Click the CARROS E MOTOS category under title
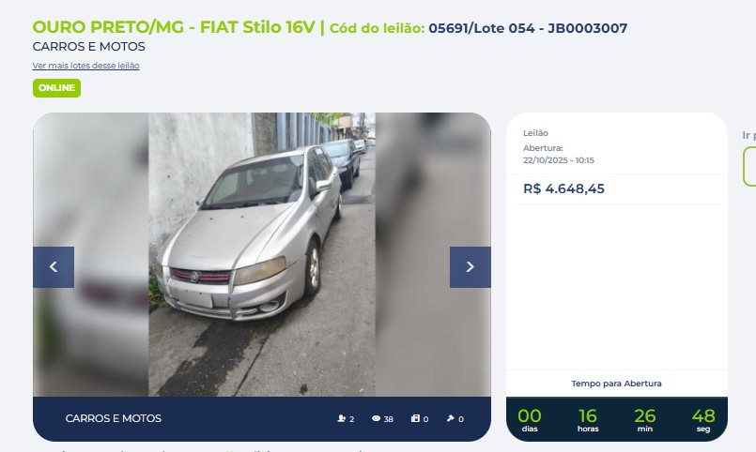This screenshot has height=452, width=756. [88, 47]
